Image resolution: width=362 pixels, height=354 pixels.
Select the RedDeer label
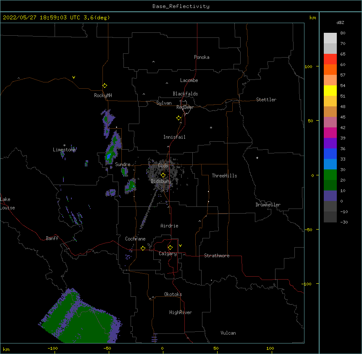[x=185, y=107]
